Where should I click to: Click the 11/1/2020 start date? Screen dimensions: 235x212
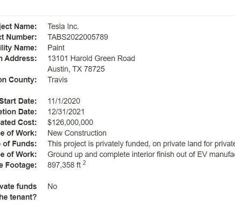tap(64, 101)
